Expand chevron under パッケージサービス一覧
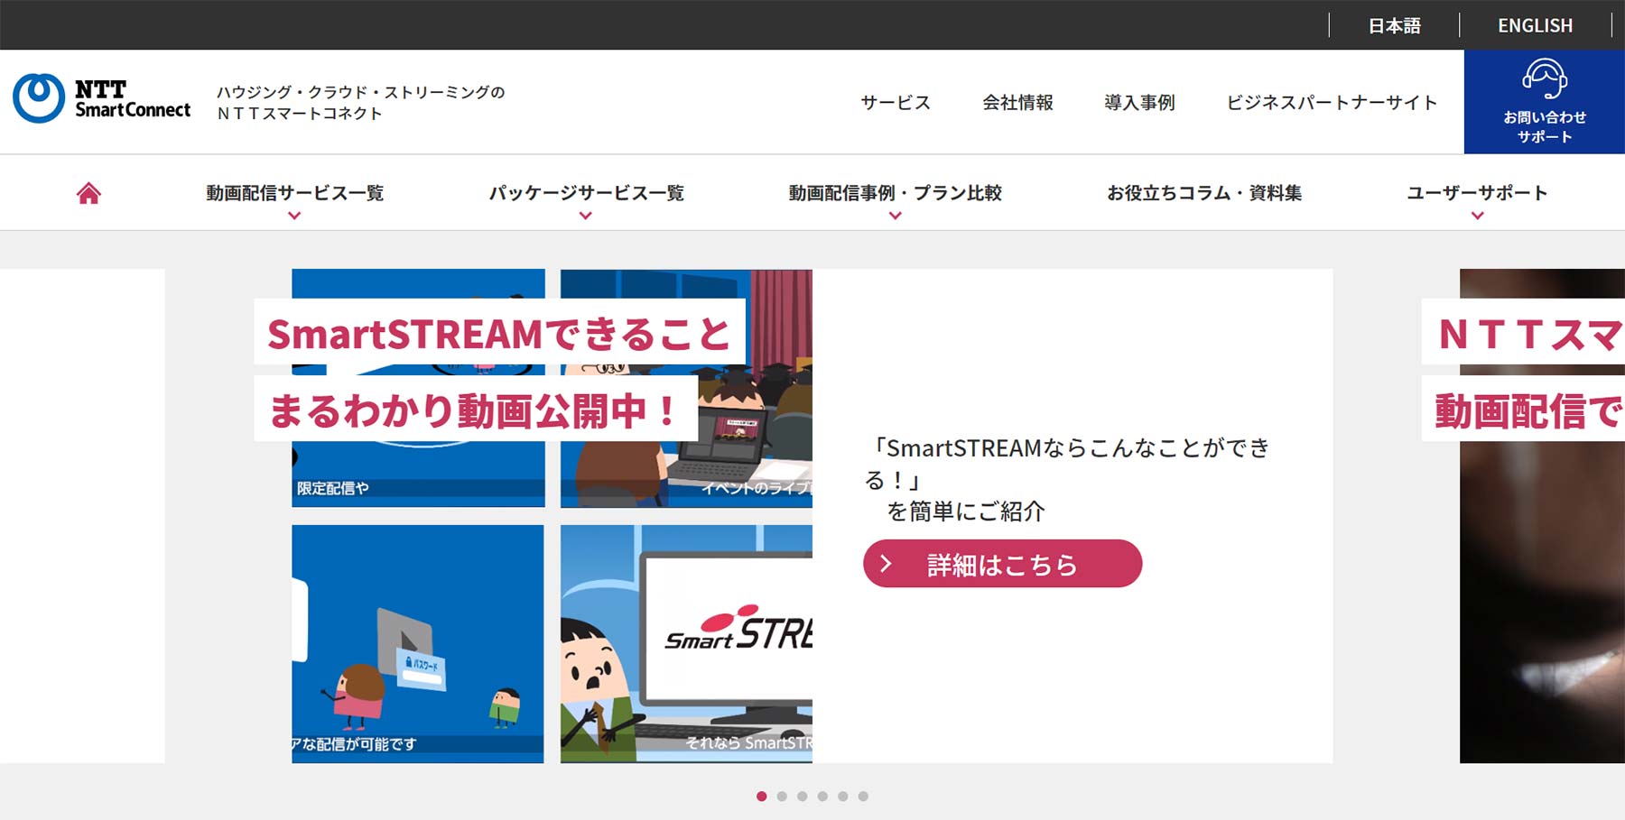The image size is (1625, 820). pos(586,216)
